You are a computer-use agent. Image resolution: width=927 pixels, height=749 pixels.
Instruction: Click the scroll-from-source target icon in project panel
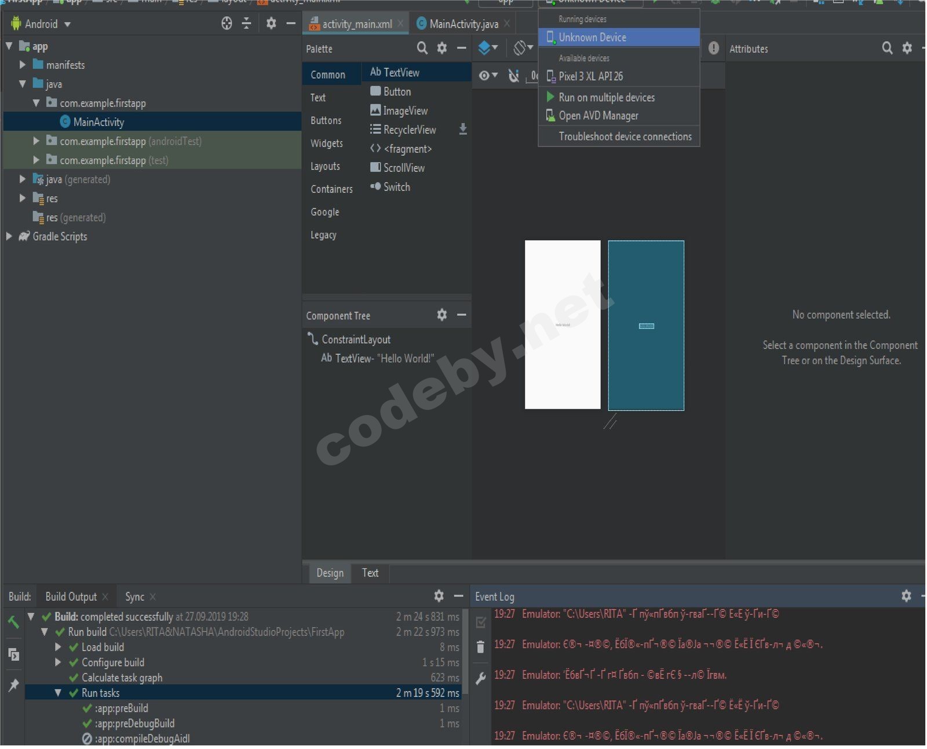click(x=227, y=24)
